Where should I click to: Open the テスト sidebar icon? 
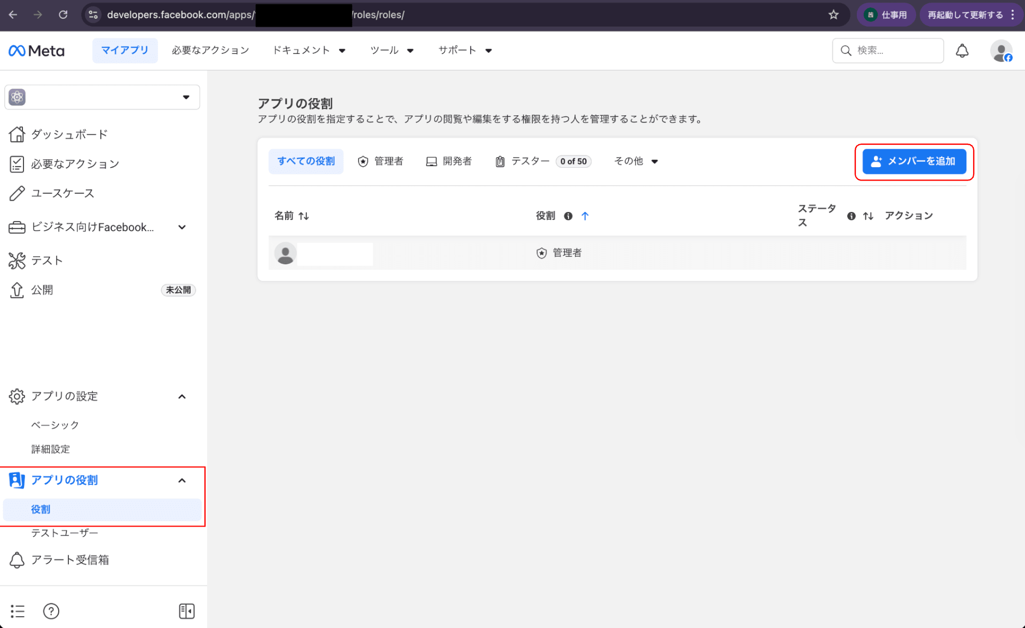[x=17, y=260]
